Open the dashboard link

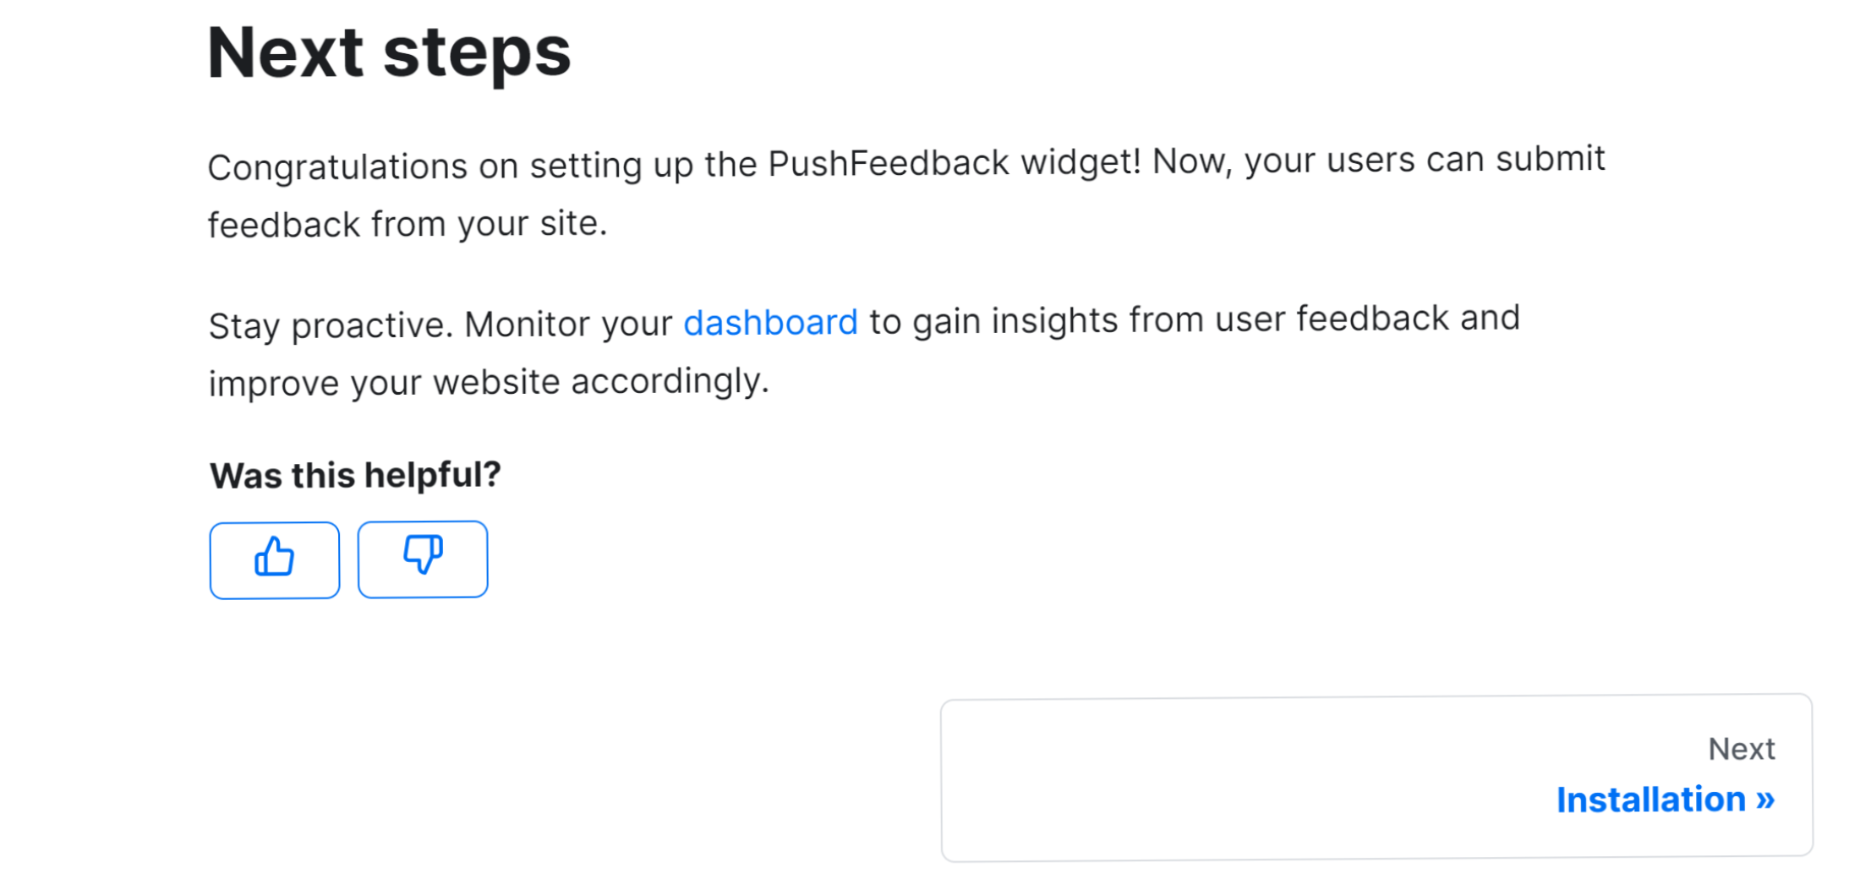(770, 323)
